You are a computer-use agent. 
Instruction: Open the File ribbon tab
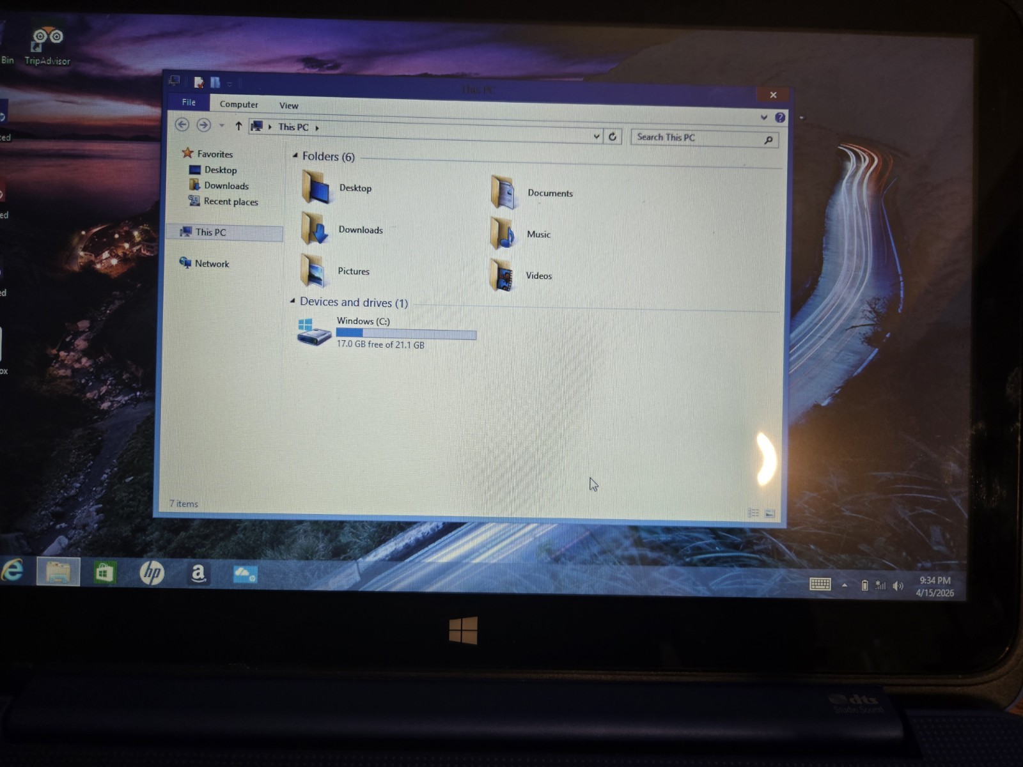(x=189, y=102)
